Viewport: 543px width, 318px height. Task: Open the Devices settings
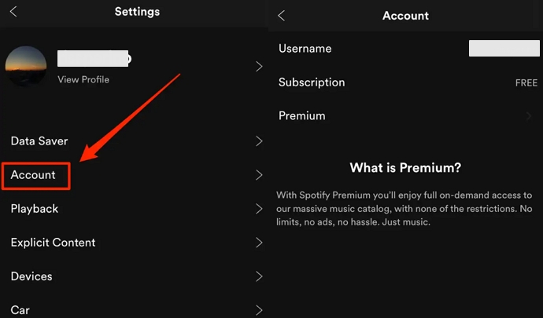(31, 276)
